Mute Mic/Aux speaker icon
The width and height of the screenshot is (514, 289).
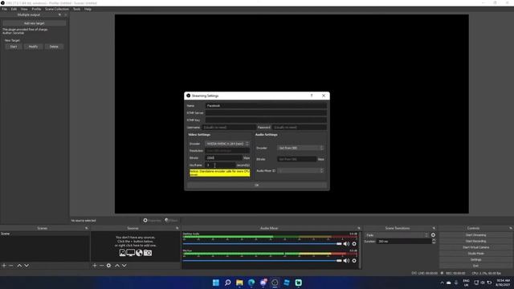(346, 261)
